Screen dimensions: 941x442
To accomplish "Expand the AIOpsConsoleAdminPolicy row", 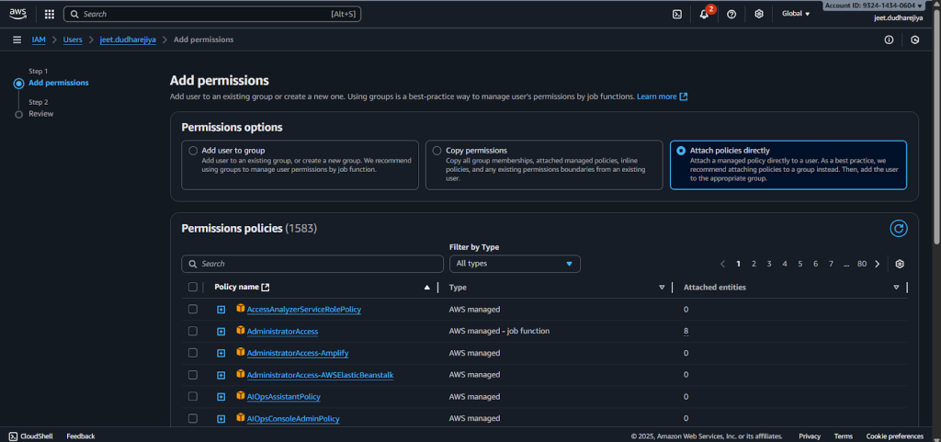I will click(x=221, y=419).
